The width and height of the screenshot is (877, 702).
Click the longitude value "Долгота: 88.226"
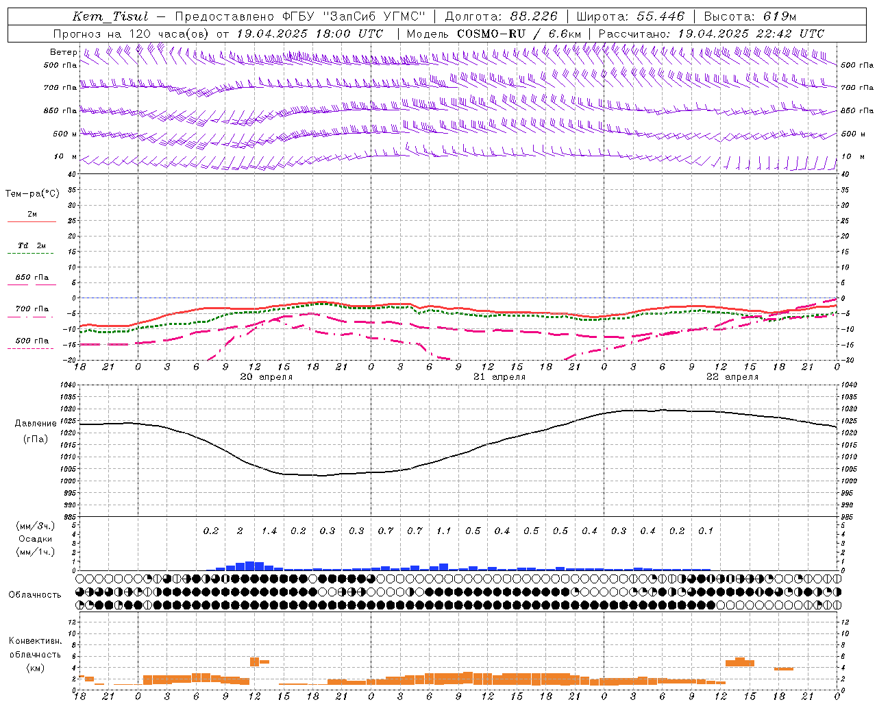502,17
